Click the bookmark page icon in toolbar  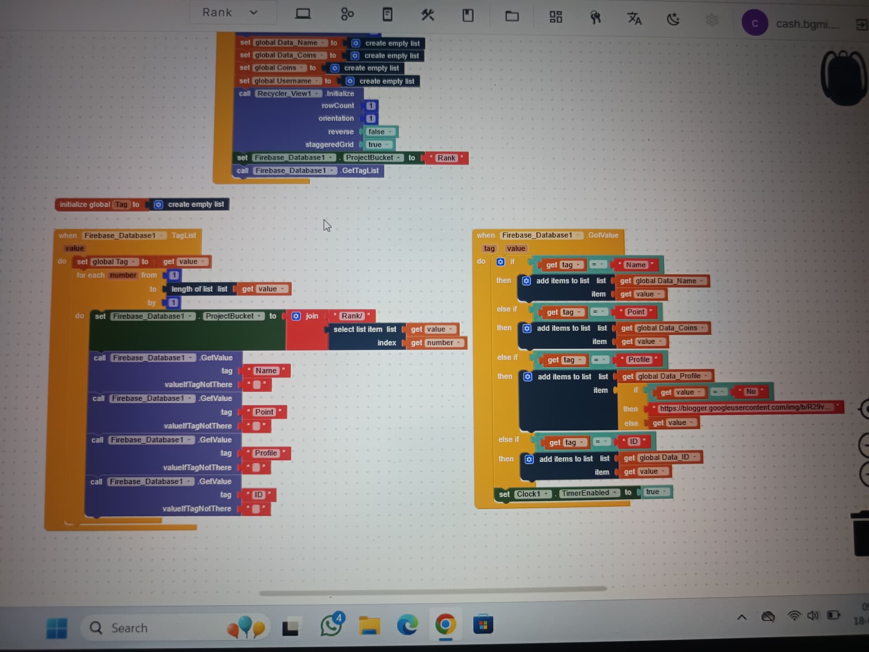tap(468, 16)
